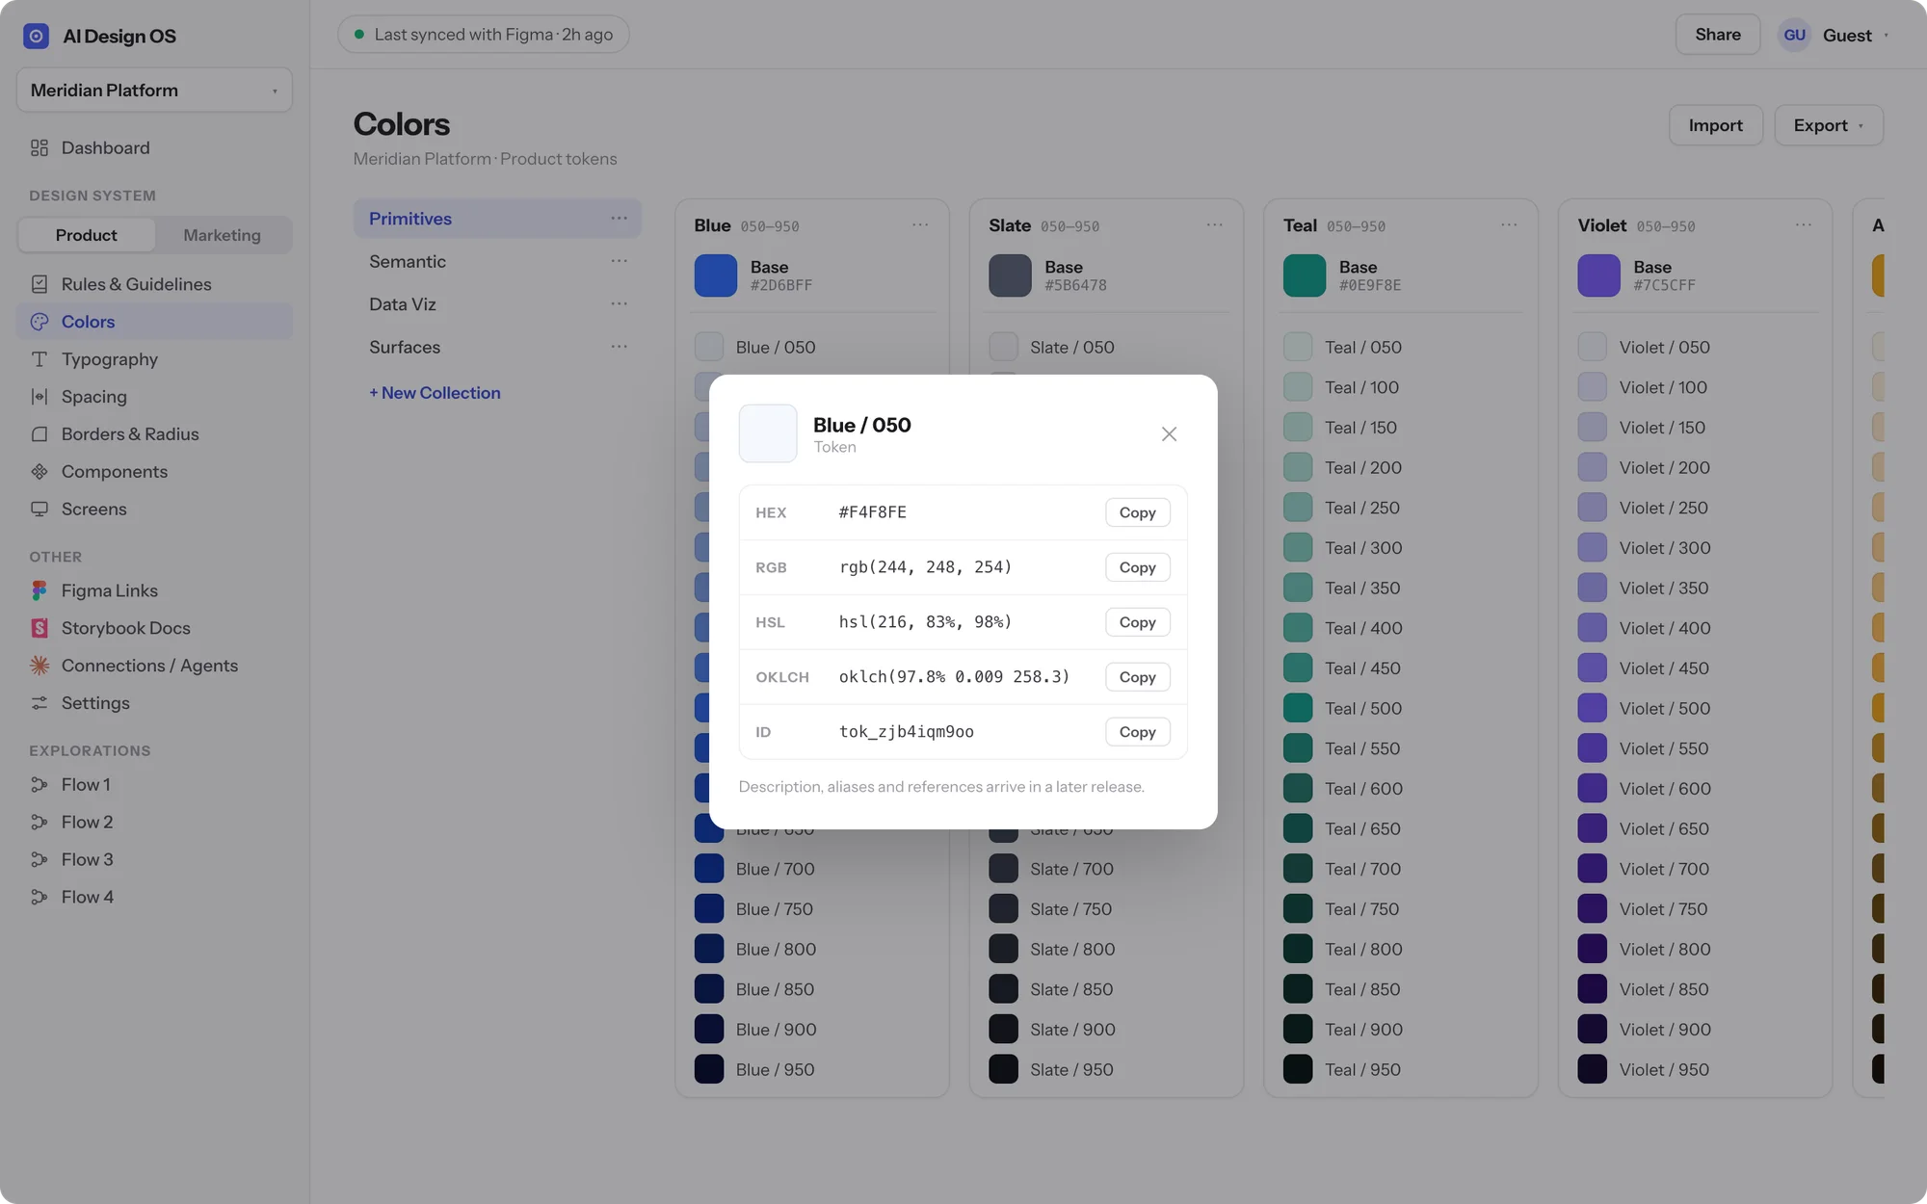The image size is (1927, 1204).
Task: Open Figma Links
Action: (154, 590)
